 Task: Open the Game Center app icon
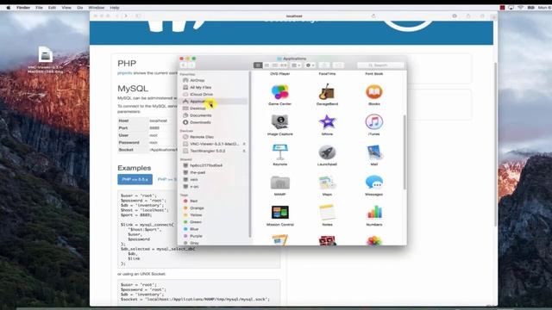[279, 92]
